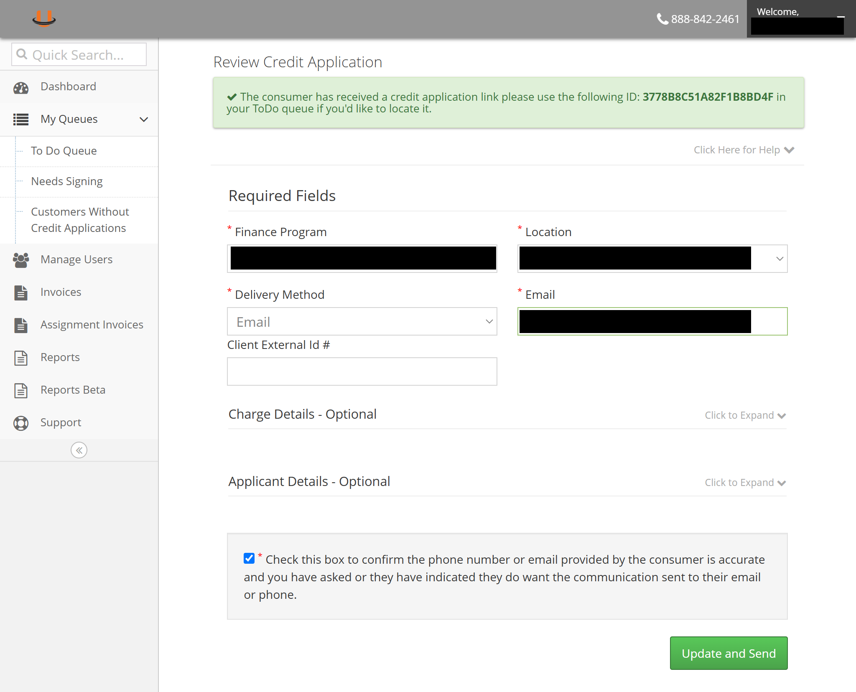Click the Reports Beta page icon
Image resolution: width=856 pixels, height=692 pixels.
coord(21,390)
